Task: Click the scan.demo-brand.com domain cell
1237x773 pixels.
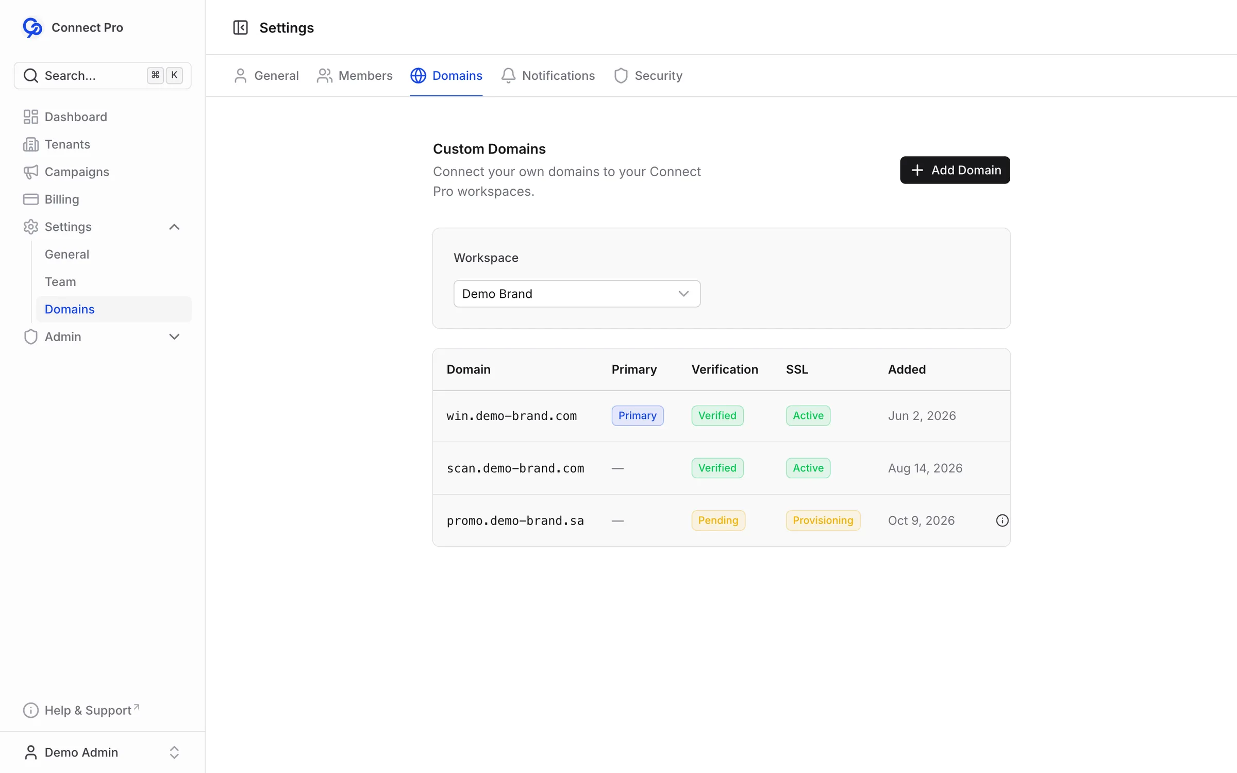Action: click(x=515, y=468)
